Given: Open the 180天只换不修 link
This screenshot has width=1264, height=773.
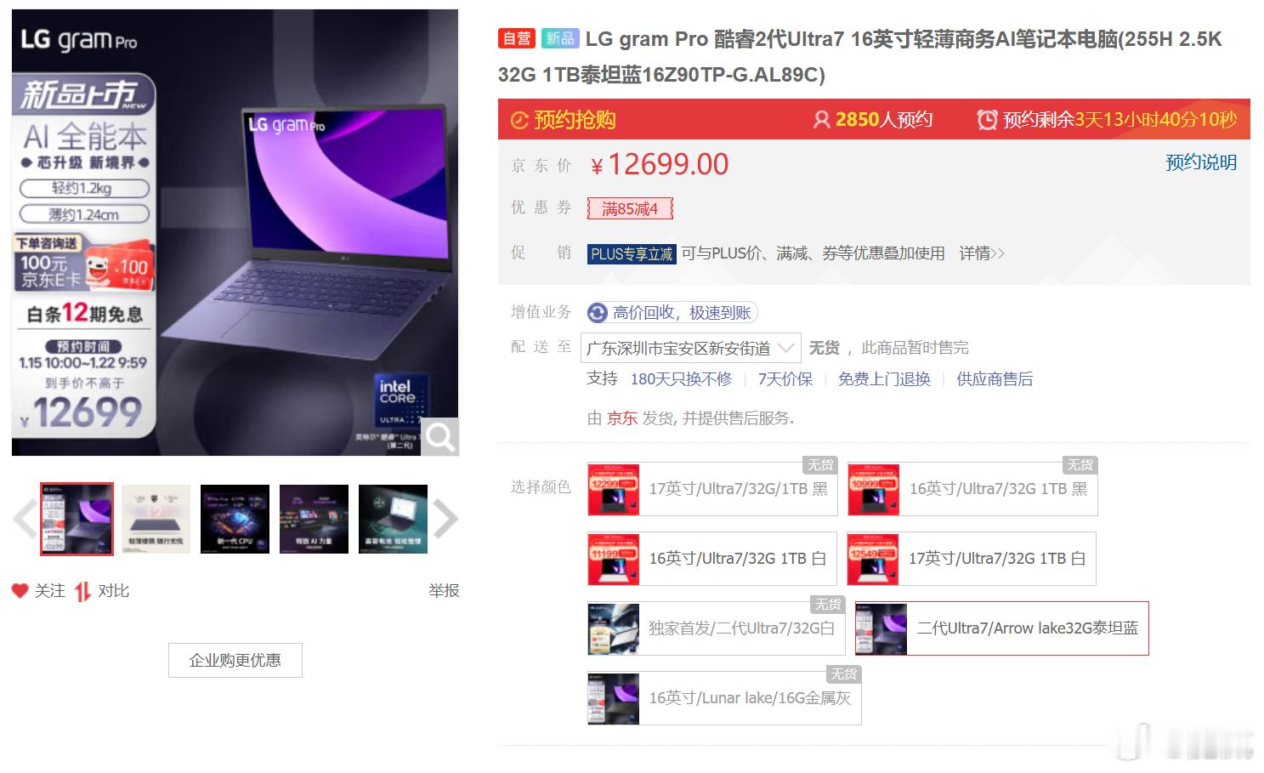Looking at the screenshot, I should click(681, 379).
